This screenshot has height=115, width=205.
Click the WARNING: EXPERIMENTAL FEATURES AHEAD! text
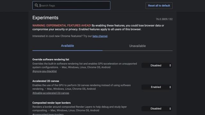(x=62, y=26)
